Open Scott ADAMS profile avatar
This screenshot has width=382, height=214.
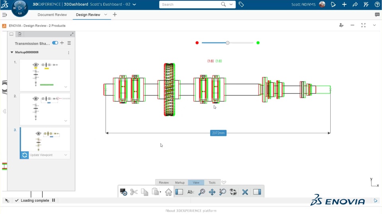322,4
